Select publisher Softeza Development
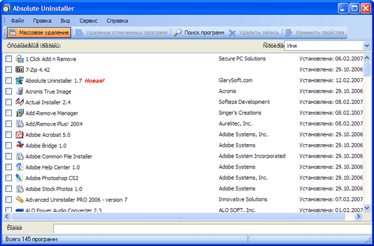The width and height of the screenshot is (374, 246). tap(244, 102)
